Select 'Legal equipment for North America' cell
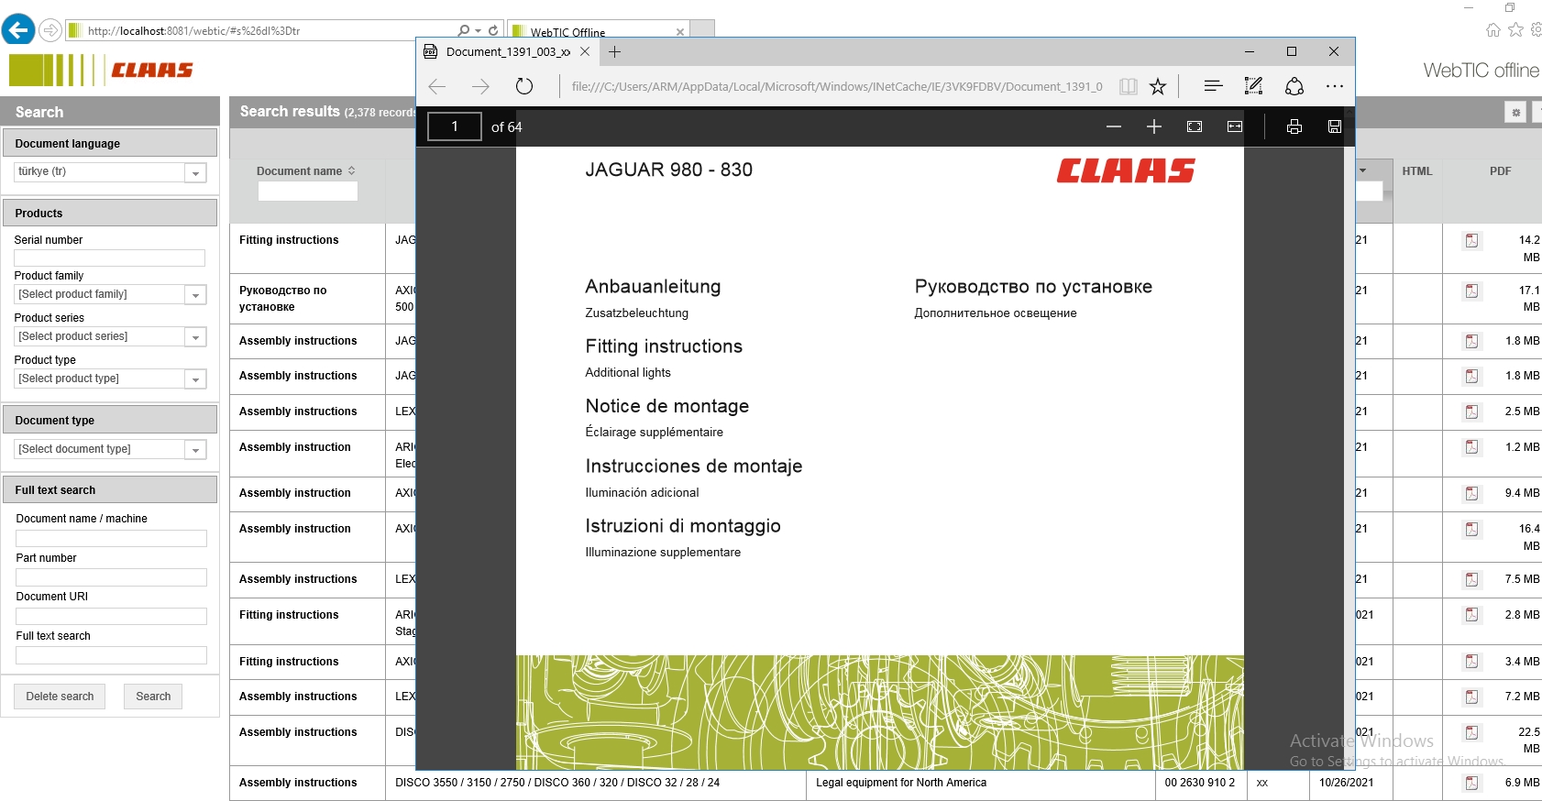 [980, 783]
